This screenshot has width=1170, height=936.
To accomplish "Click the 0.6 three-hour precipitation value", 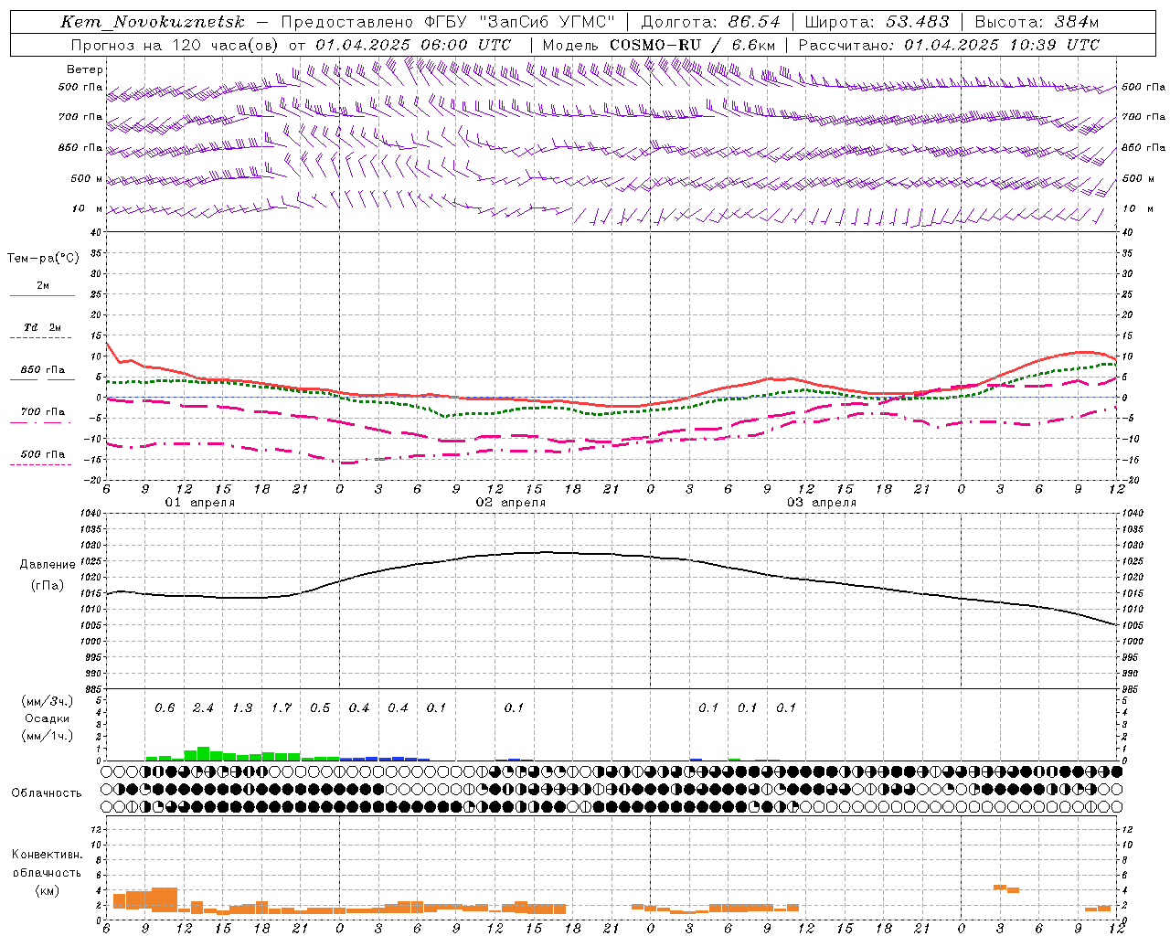I will click(165, 708).
